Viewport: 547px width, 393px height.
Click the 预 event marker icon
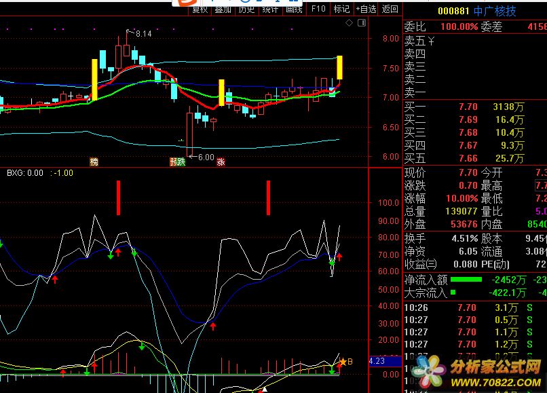[x=174, y=162]
